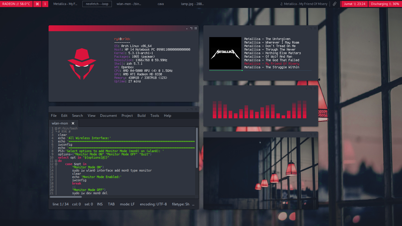Close the cava visualizer window
This screenshot has width=402, height=226.
315,88
